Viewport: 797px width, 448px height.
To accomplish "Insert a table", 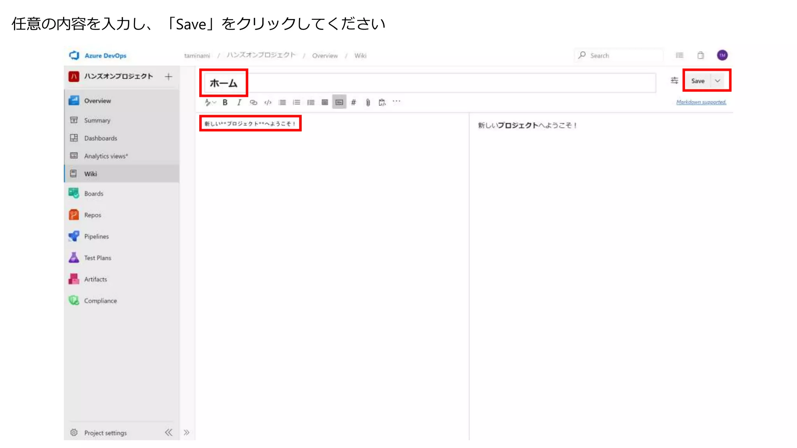I will [x=325, y=103].
